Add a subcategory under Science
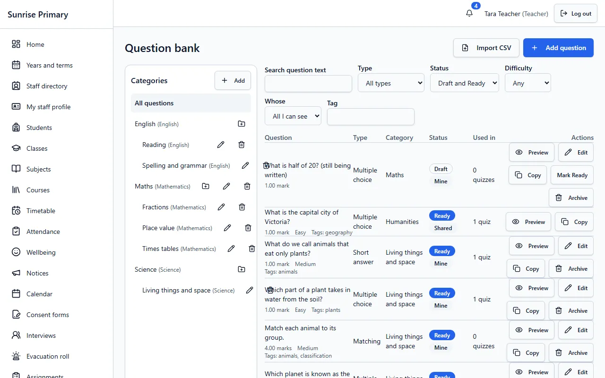 [x=242, y=269]
